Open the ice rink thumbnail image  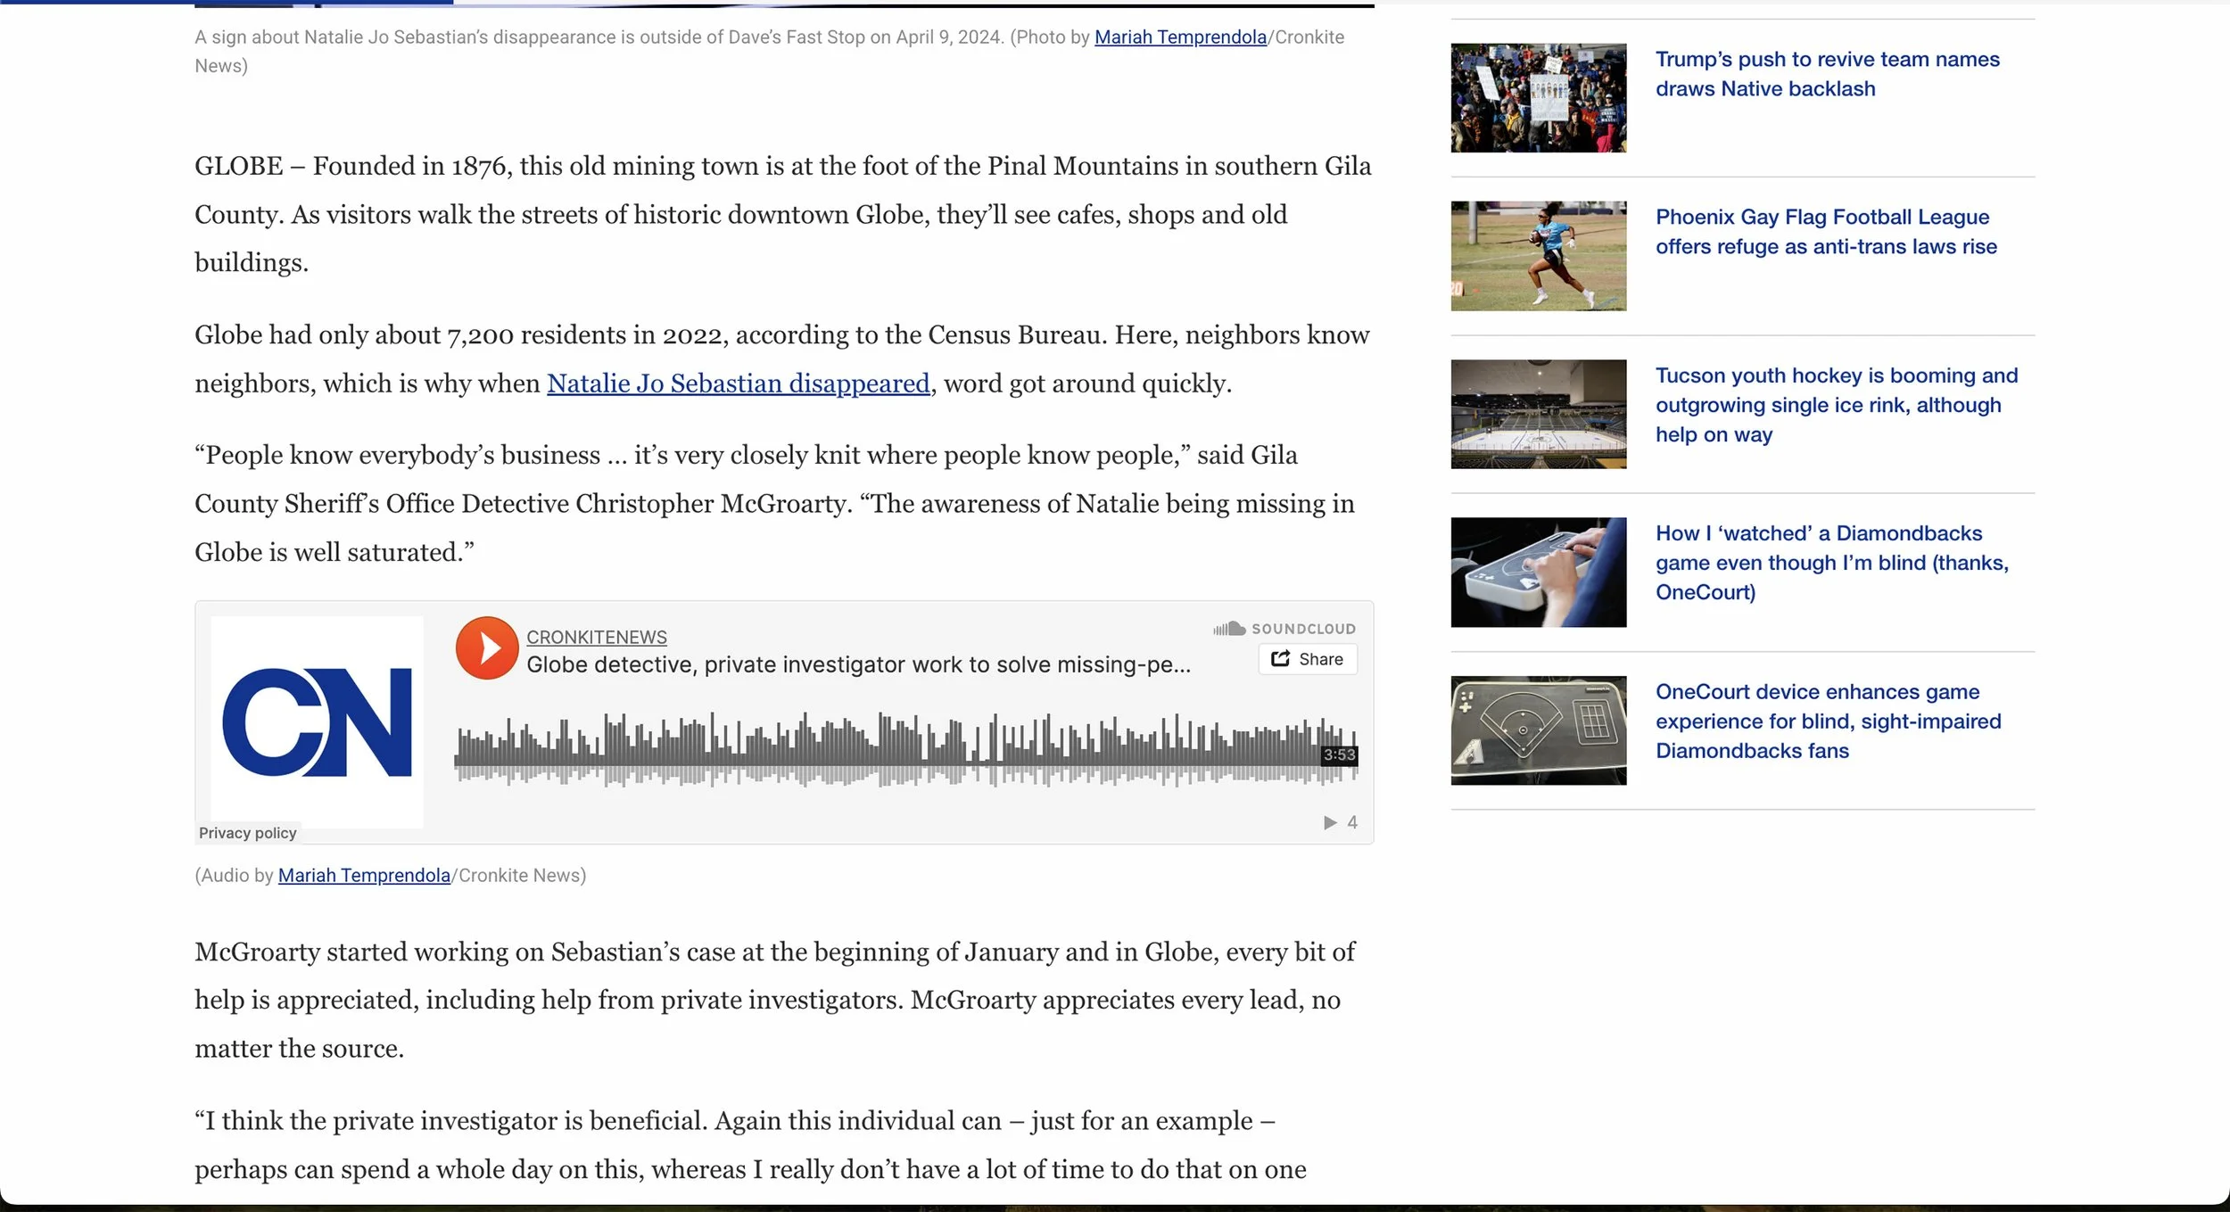(1537, 414)
